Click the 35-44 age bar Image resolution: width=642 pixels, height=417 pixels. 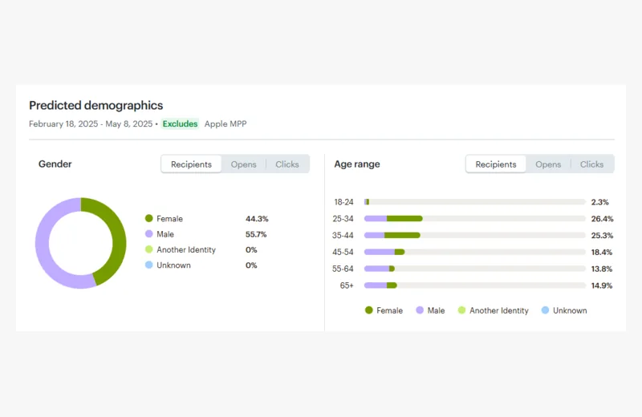click(x=475, y=235)
